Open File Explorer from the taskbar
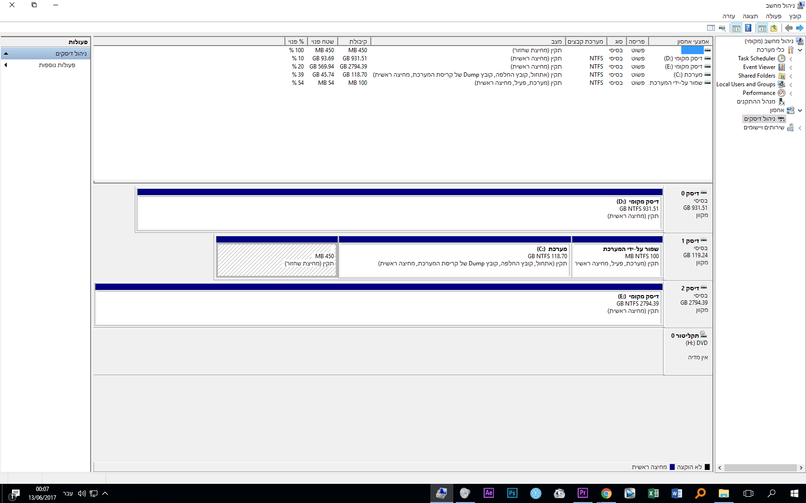This screenshot has height=503, width=806. [723, 493]
